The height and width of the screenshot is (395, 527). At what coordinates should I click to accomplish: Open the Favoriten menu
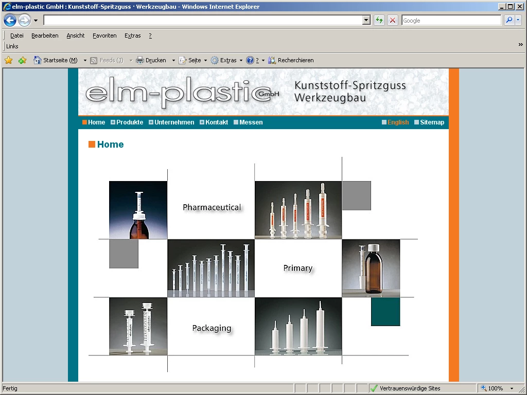(x=104, y=35)
